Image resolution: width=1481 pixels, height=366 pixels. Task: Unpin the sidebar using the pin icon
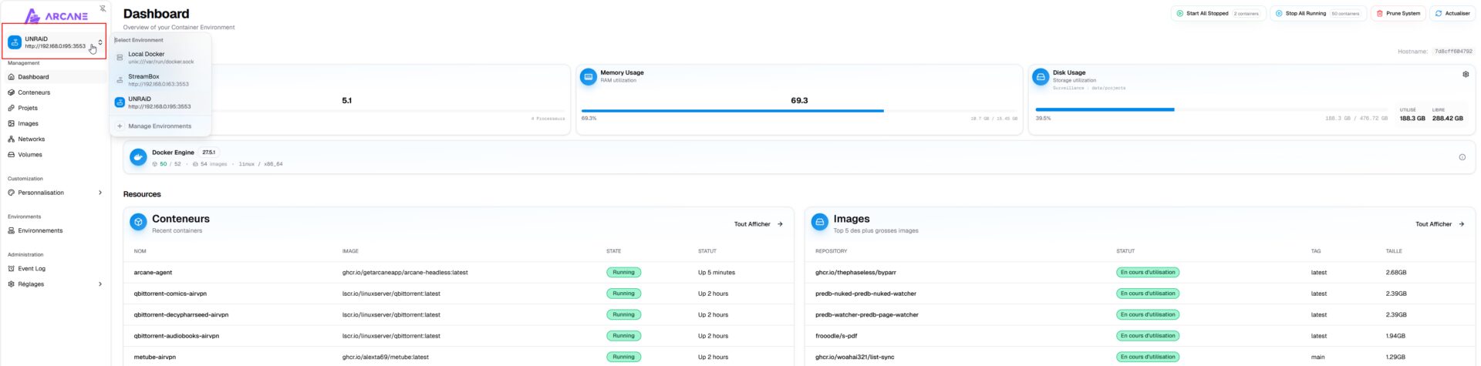pos(103,8)
